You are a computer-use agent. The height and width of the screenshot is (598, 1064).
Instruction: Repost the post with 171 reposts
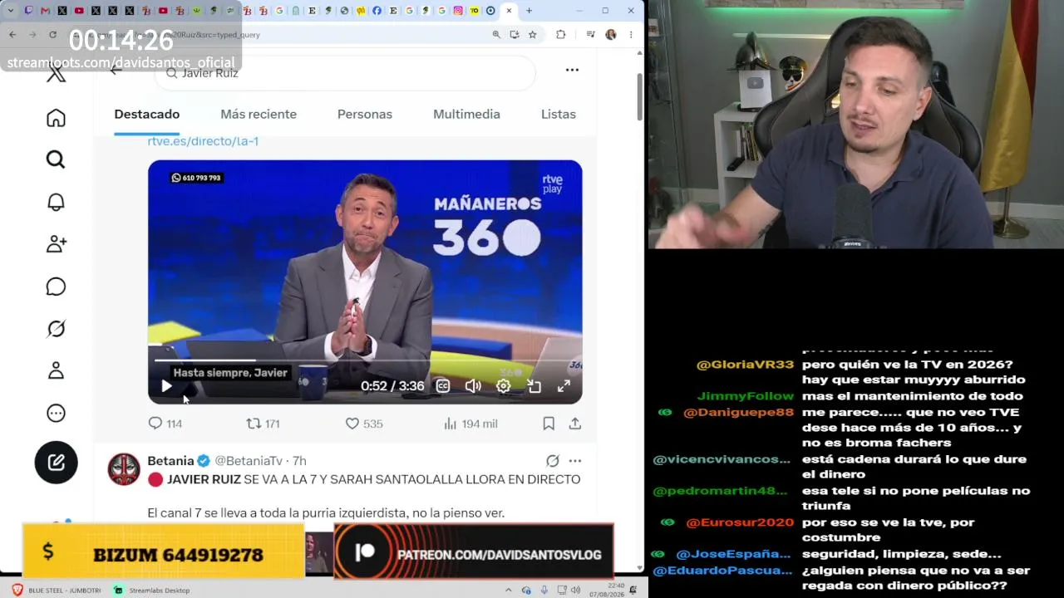point(263,424)
